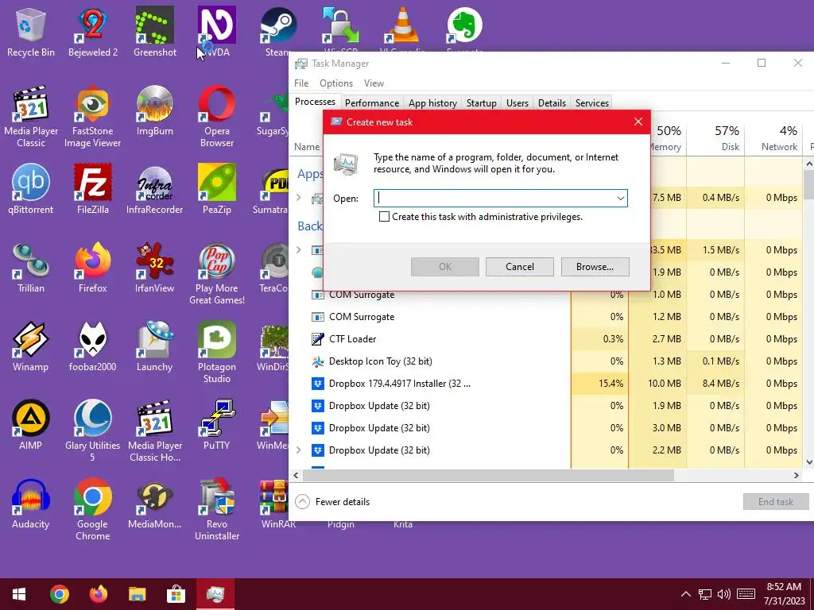
Task: Switch to the Users tab
Action: pos(517,102)
